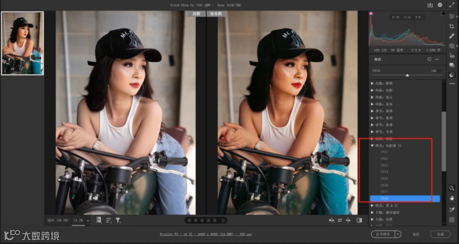Click the Display P3 workflow options link

pos(206,234)
